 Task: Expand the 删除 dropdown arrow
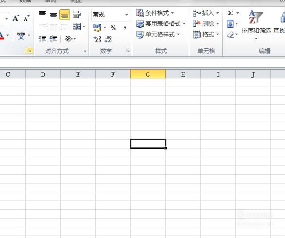pos(217,24)
